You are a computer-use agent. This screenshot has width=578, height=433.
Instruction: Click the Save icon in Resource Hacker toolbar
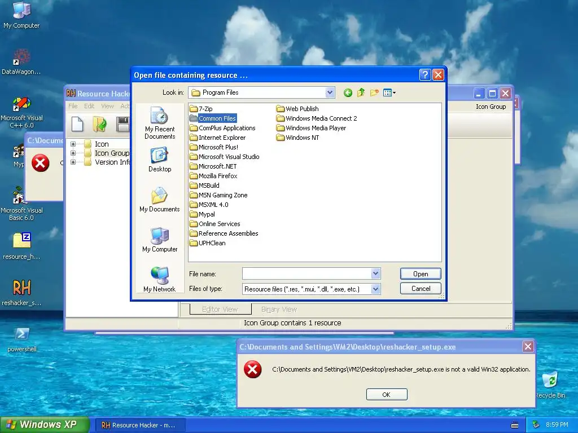click(122, 124)
